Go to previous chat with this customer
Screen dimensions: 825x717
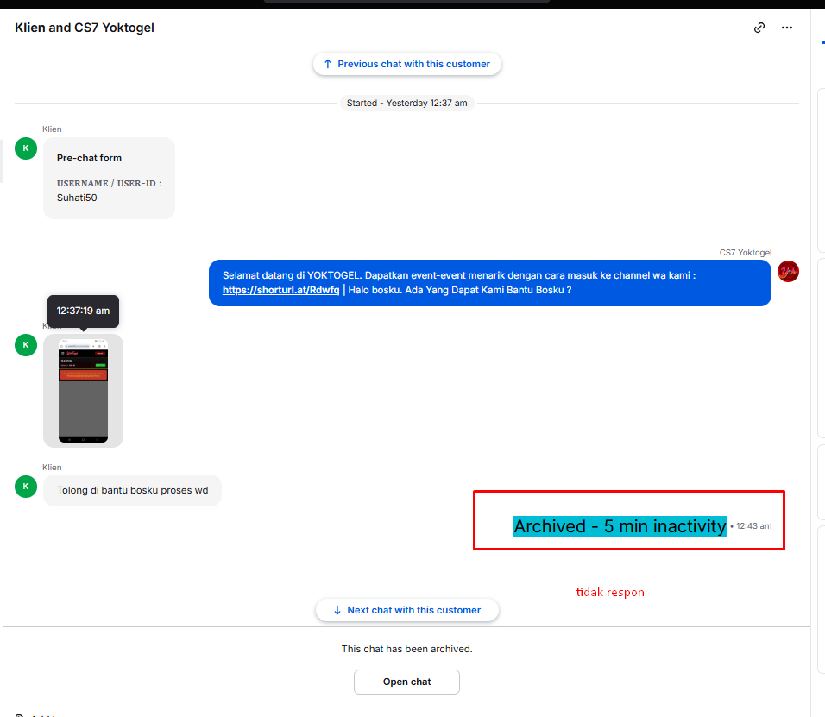tap(406, 64)
